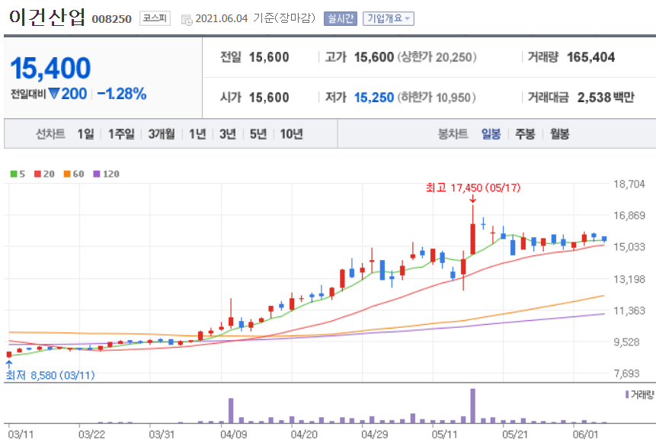Image resolution: width=656 pixels, height=446 pixels.
Task: Open the 기업개요 dropdown
Action: (x=389, y=18)
